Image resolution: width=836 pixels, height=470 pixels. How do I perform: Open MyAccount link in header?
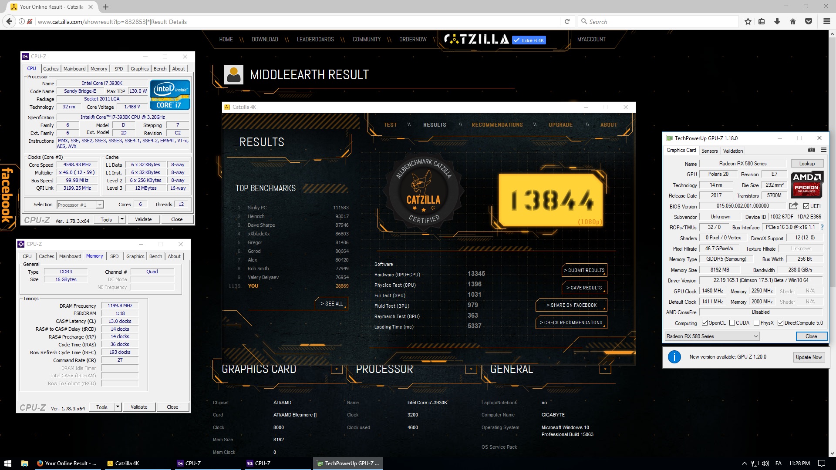[591, 40]
